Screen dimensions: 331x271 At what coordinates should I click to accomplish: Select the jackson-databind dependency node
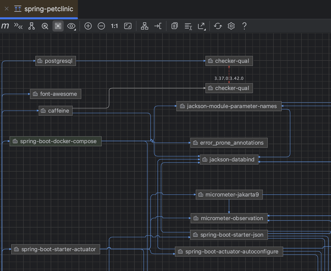tap(229, 159)
